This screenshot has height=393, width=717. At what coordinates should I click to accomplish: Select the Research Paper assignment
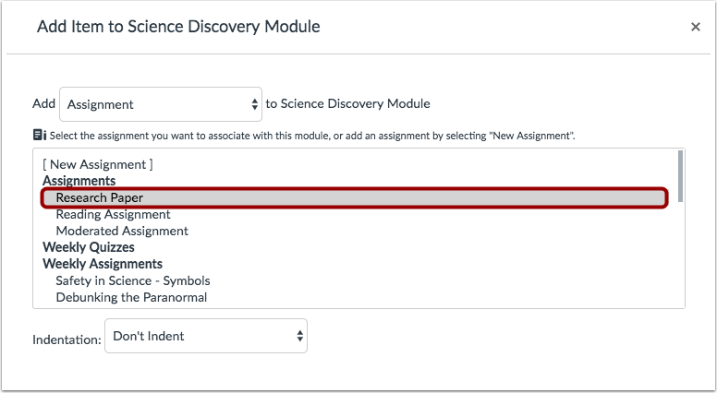point(355,197)
